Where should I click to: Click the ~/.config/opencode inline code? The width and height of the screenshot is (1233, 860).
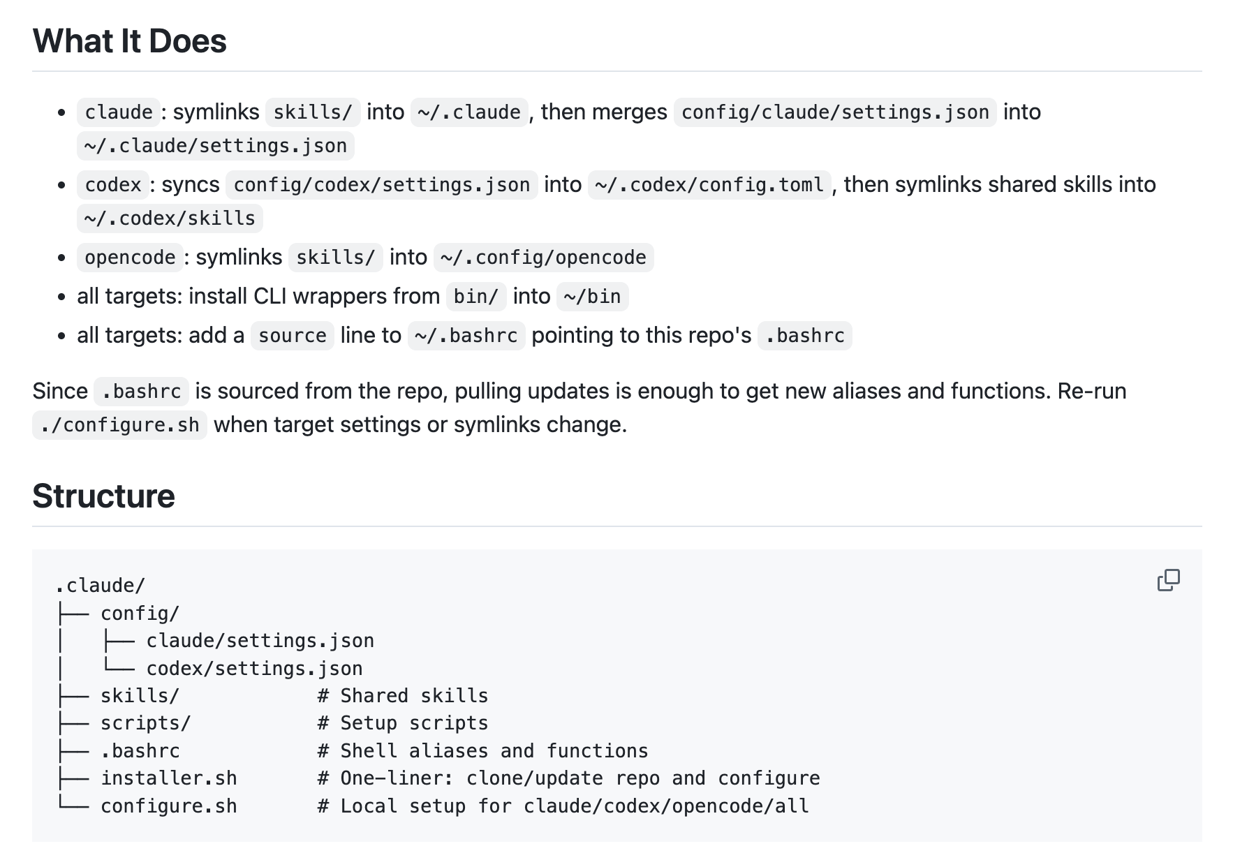543,258
